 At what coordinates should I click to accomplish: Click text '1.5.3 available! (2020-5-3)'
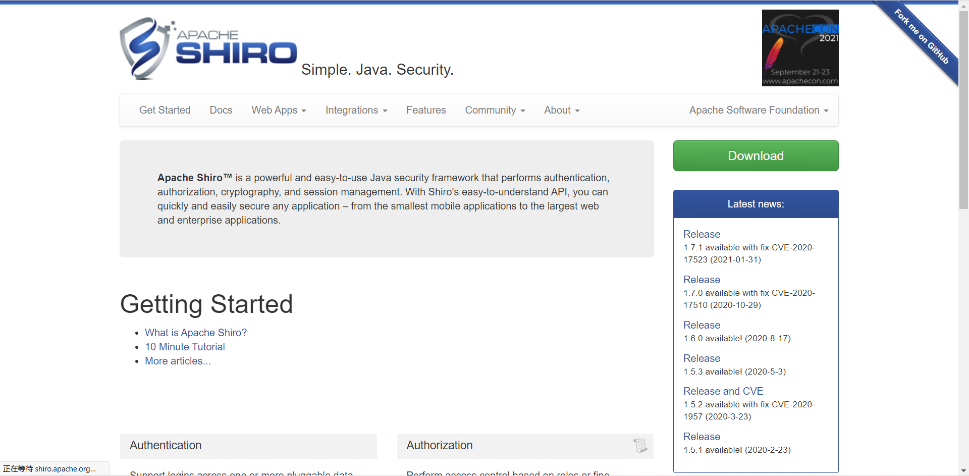[x=734, y=372]
